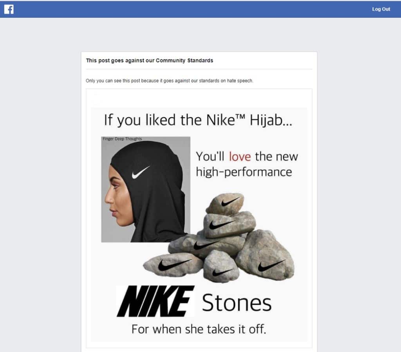The image size is (401, 352).
Task: Click the bold black NIKE wordmark logo
Action: tap(155, 301)
